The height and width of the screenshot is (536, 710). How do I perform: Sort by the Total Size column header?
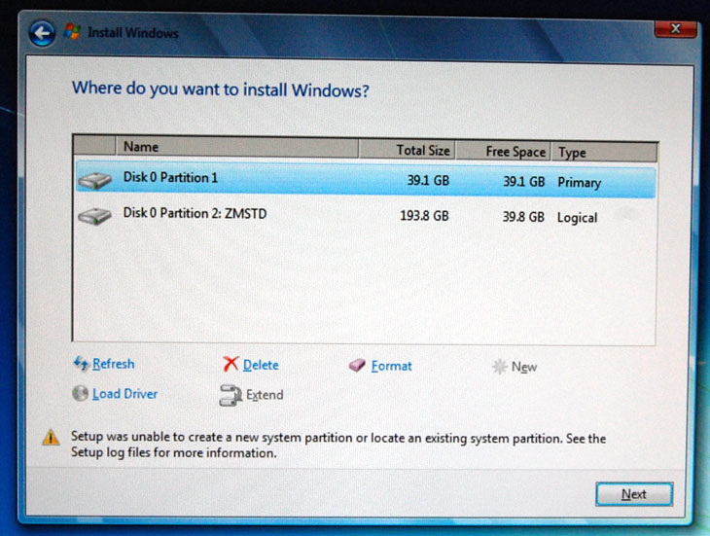(407, 150)
